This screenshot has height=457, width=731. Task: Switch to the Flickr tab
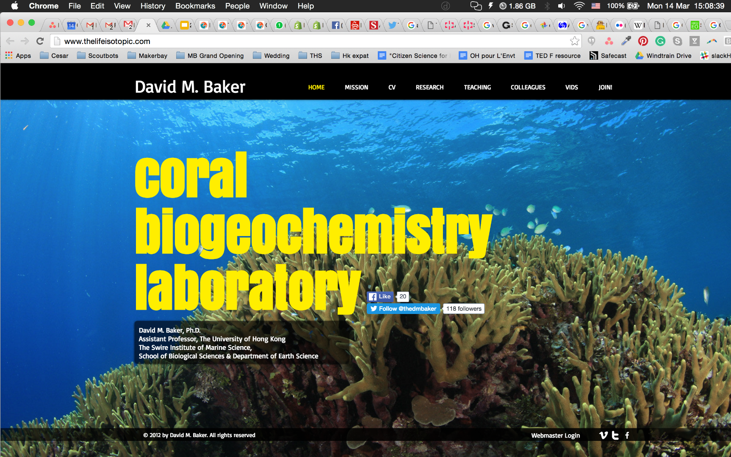619,25
